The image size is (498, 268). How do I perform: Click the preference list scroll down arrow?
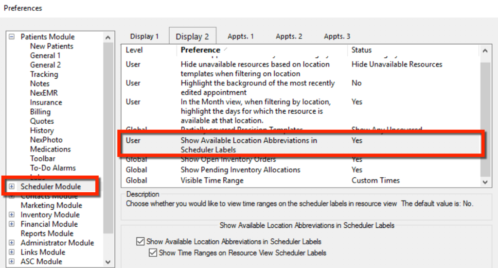[485, 182]
